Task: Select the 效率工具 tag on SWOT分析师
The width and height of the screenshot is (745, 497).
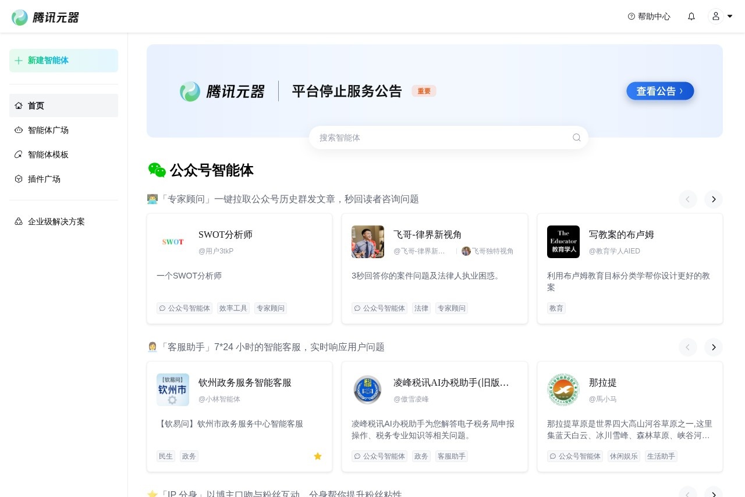Action: (233, 308)
